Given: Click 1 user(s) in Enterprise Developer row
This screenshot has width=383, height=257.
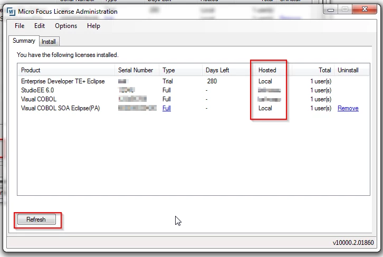Looking at the screenshot, I should pyautogui.click(x=321, y=81).
